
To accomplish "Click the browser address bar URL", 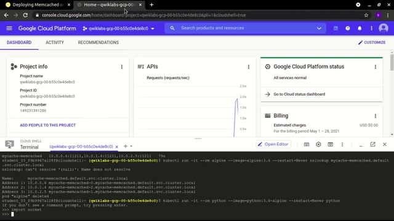I will (x=143, y=15).
